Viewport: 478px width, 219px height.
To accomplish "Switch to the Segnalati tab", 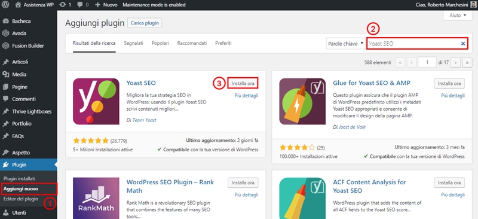I will point(133,43).
